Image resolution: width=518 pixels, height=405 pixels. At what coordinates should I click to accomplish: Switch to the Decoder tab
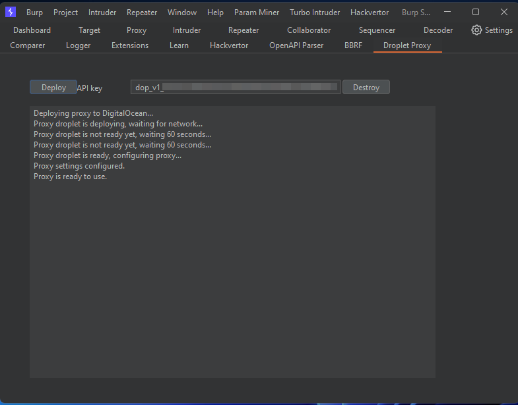pos(438,30)
